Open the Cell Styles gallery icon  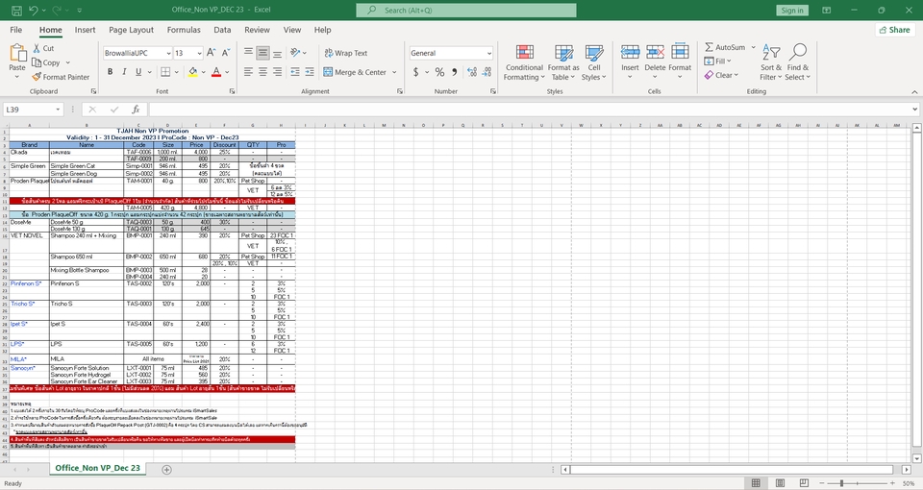point(594,52)
